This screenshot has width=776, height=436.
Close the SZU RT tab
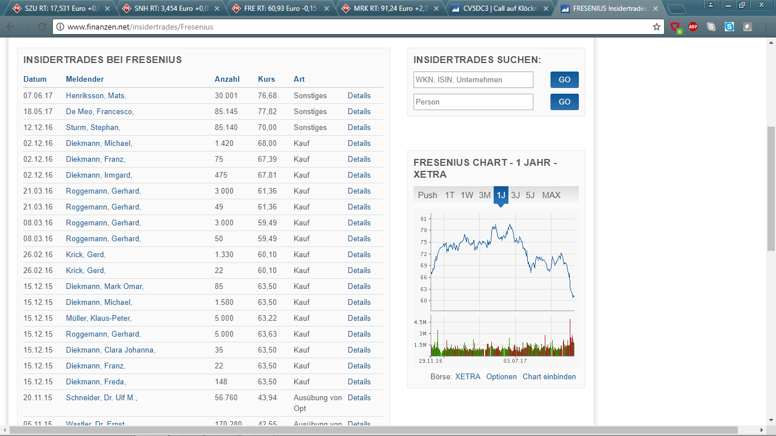click(107, 9)
